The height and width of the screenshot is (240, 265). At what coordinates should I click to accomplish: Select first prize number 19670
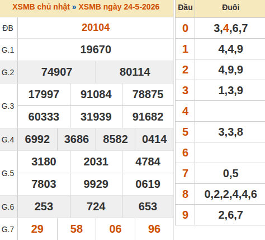pyautogui.click(x=96, y=49)
